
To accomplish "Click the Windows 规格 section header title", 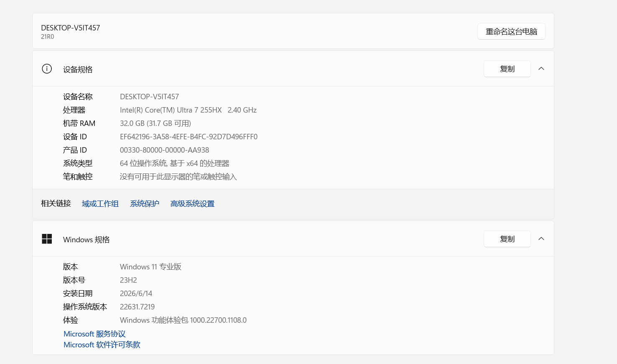I will click(86, 240).
